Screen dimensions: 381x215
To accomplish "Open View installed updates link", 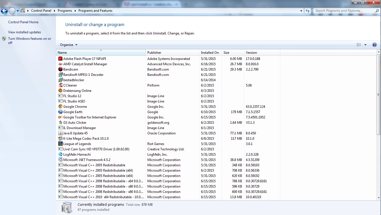I will (24, 32).
